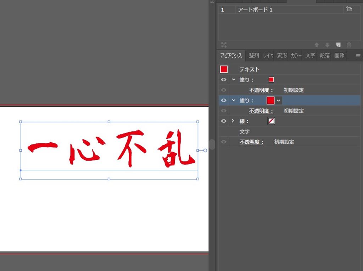Open the color dropdown on the selected 塗り

(x=279, y=101)
